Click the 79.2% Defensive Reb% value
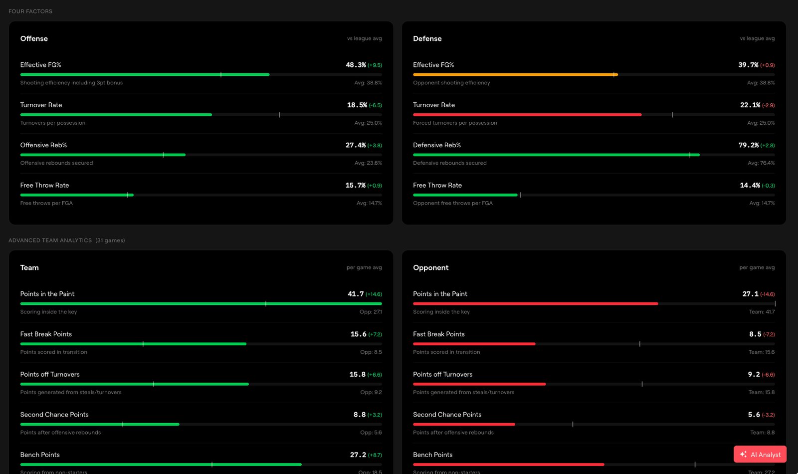This screenshot has width=798, height=474. coord(749,145)
